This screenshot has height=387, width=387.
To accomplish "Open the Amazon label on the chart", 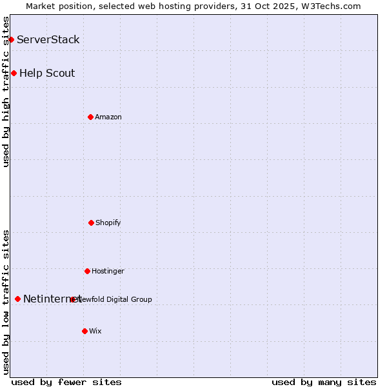I will (x=108, y=117).
